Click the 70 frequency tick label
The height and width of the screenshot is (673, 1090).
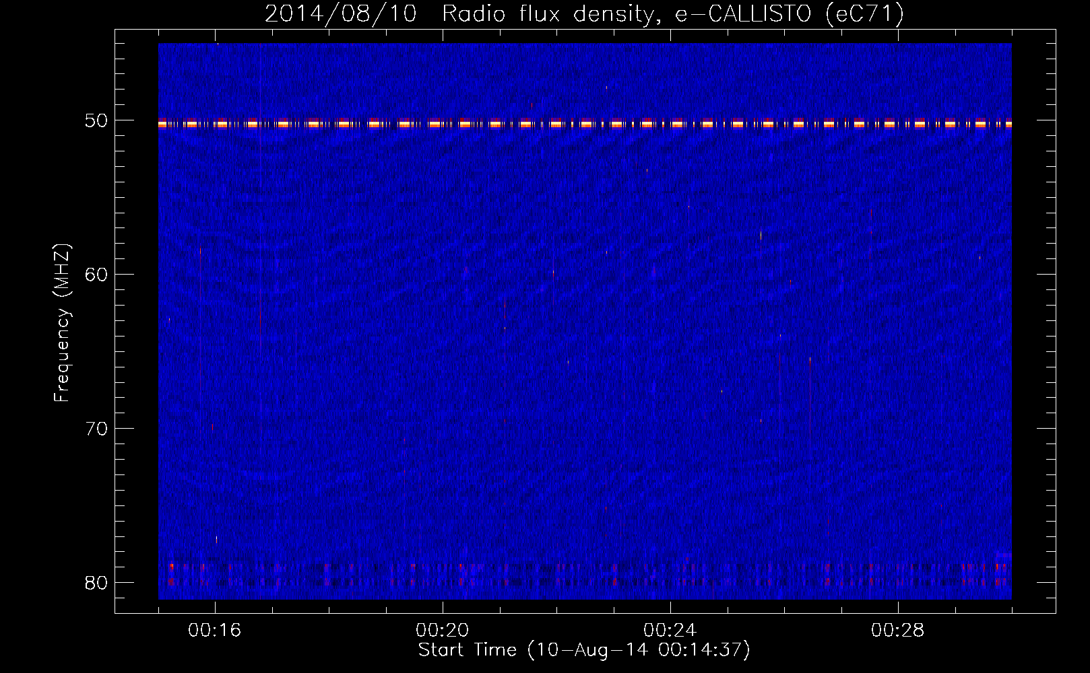pyautogui.click(x=96, y=429)
